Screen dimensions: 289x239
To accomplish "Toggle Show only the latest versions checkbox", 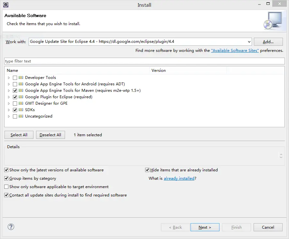I will tap(6, 170).
